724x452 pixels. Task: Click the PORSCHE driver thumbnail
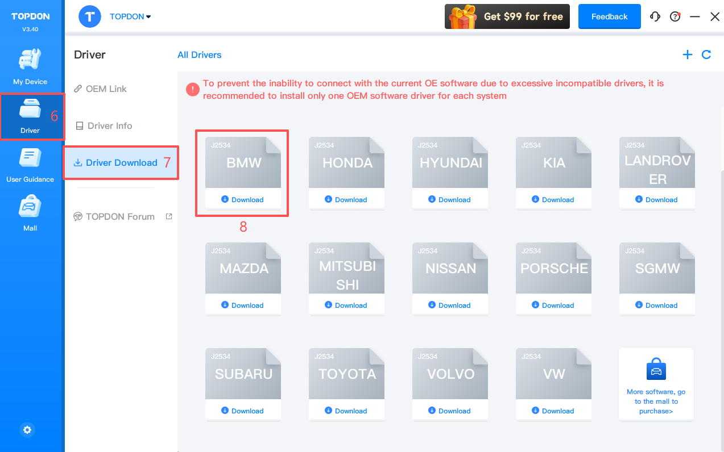[553, 269]
